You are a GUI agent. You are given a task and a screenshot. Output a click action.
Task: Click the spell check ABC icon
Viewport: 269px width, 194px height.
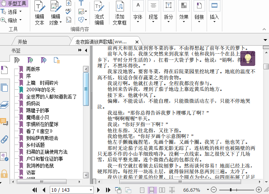click(x=68, y=12)
